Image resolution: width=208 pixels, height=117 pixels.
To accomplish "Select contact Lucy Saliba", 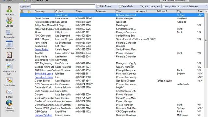I will (61, 22).
